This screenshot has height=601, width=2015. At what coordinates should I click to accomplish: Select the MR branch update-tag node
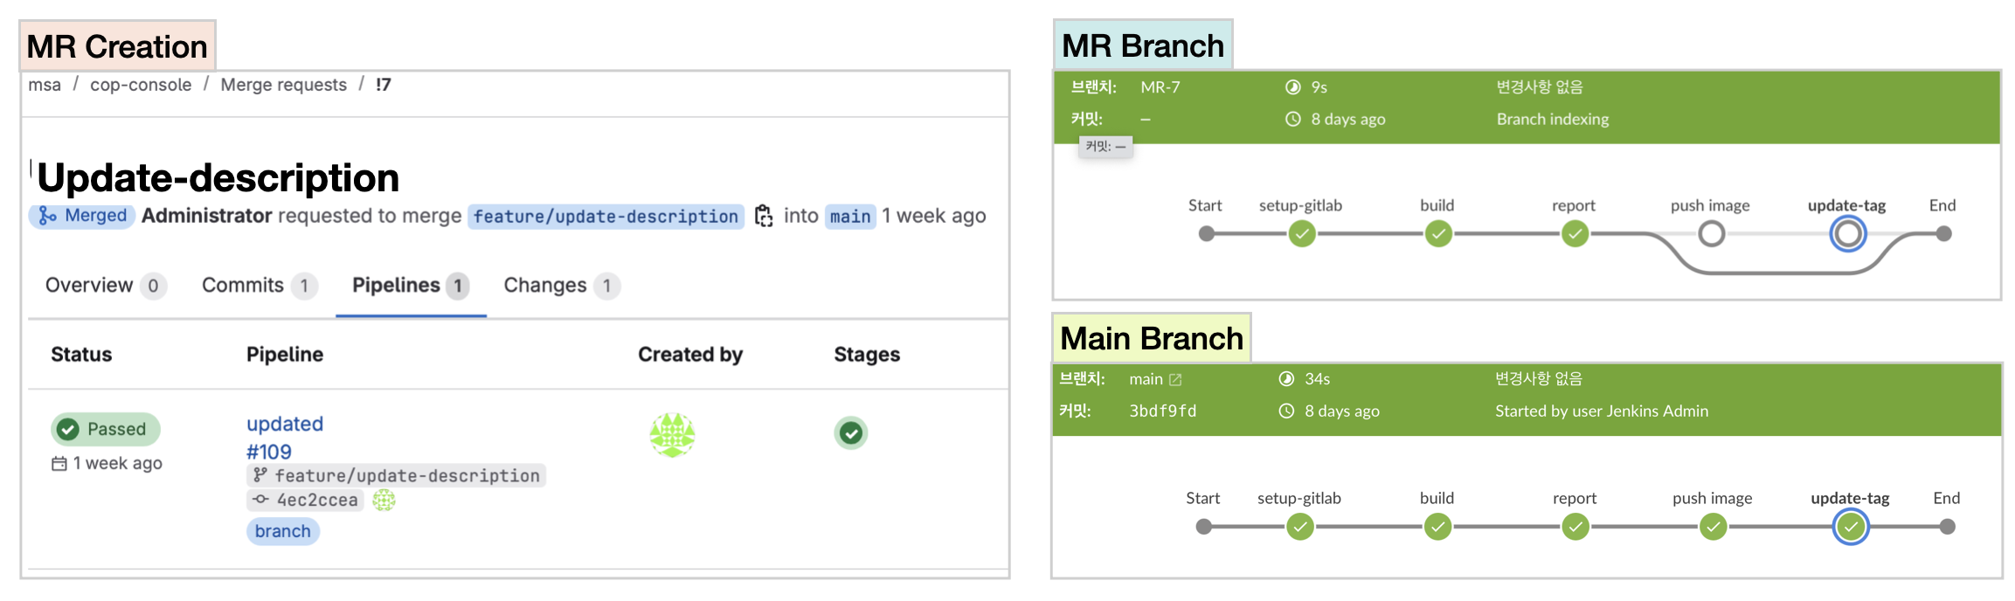point(1847,234)
